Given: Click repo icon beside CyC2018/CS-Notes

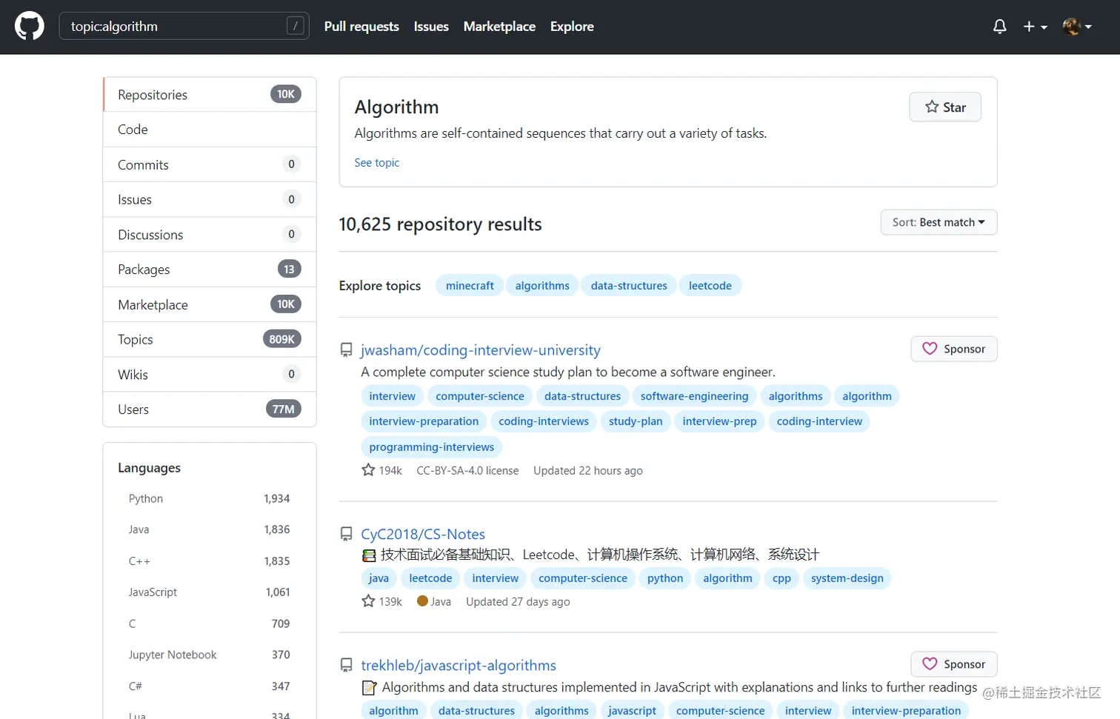Looking at the screenshot, I should click(x=346, y=534).
